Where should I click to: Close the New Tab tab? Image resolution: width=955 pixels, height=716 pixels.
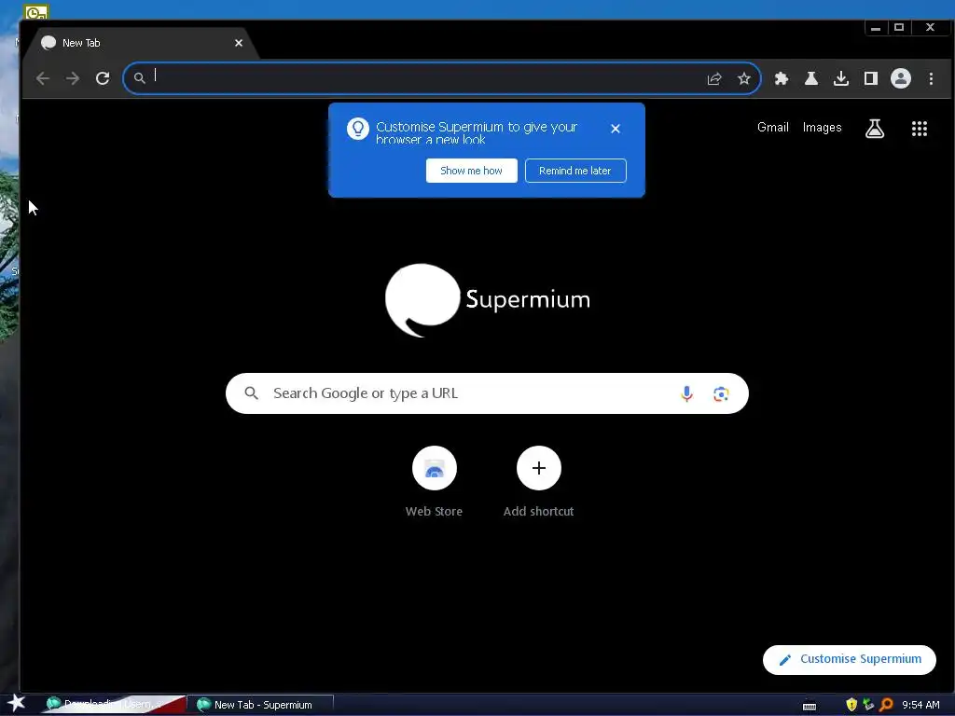[x=239, y=43]
